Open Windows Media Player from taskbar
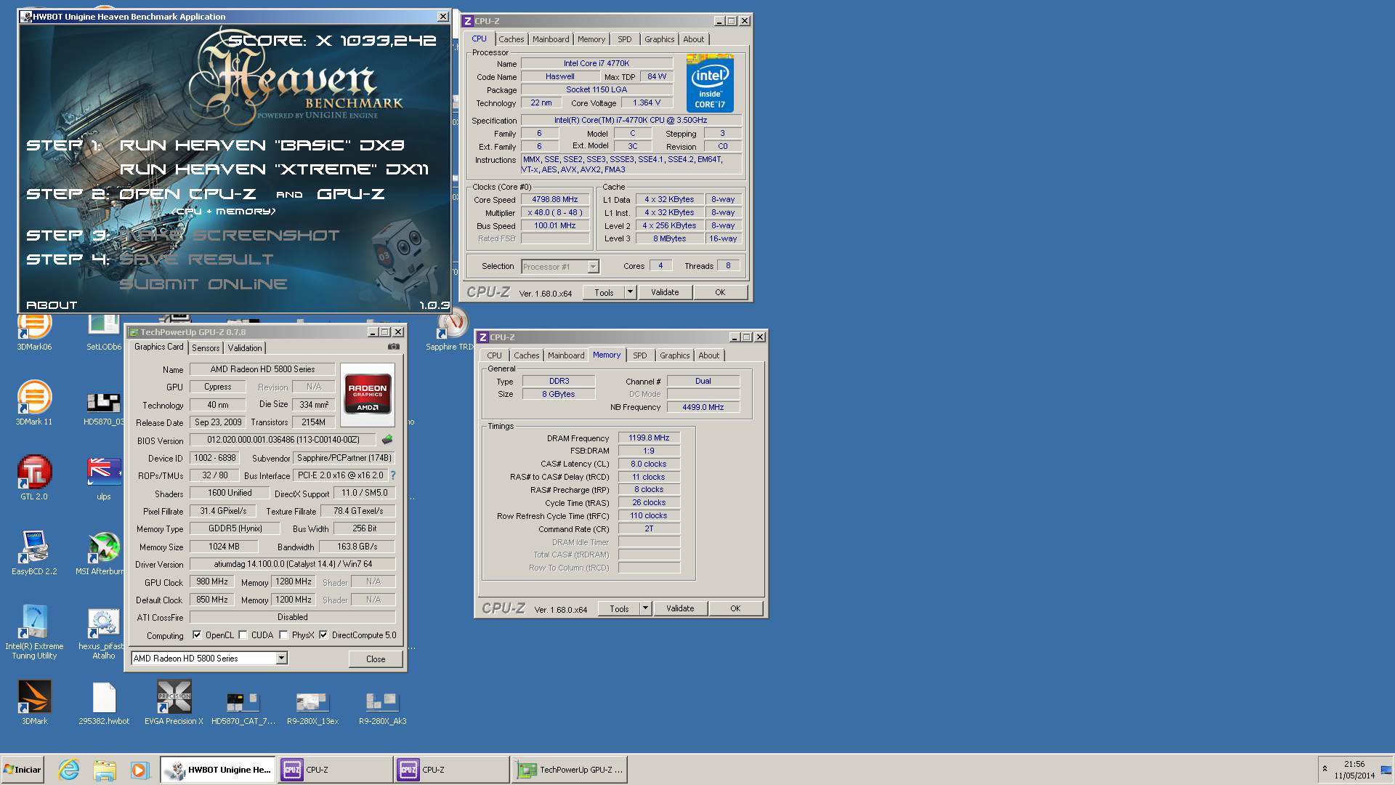This screenshot has height=785, width=1395. [x=139, y=770]
